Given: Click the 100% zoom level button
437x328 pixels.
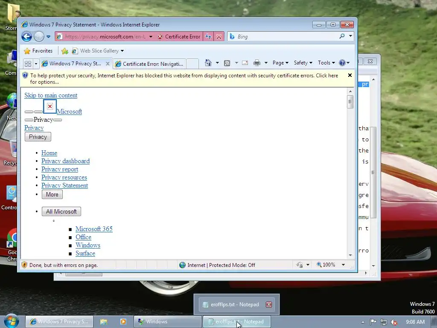Looking at the screenshot, I should (326, 265).
